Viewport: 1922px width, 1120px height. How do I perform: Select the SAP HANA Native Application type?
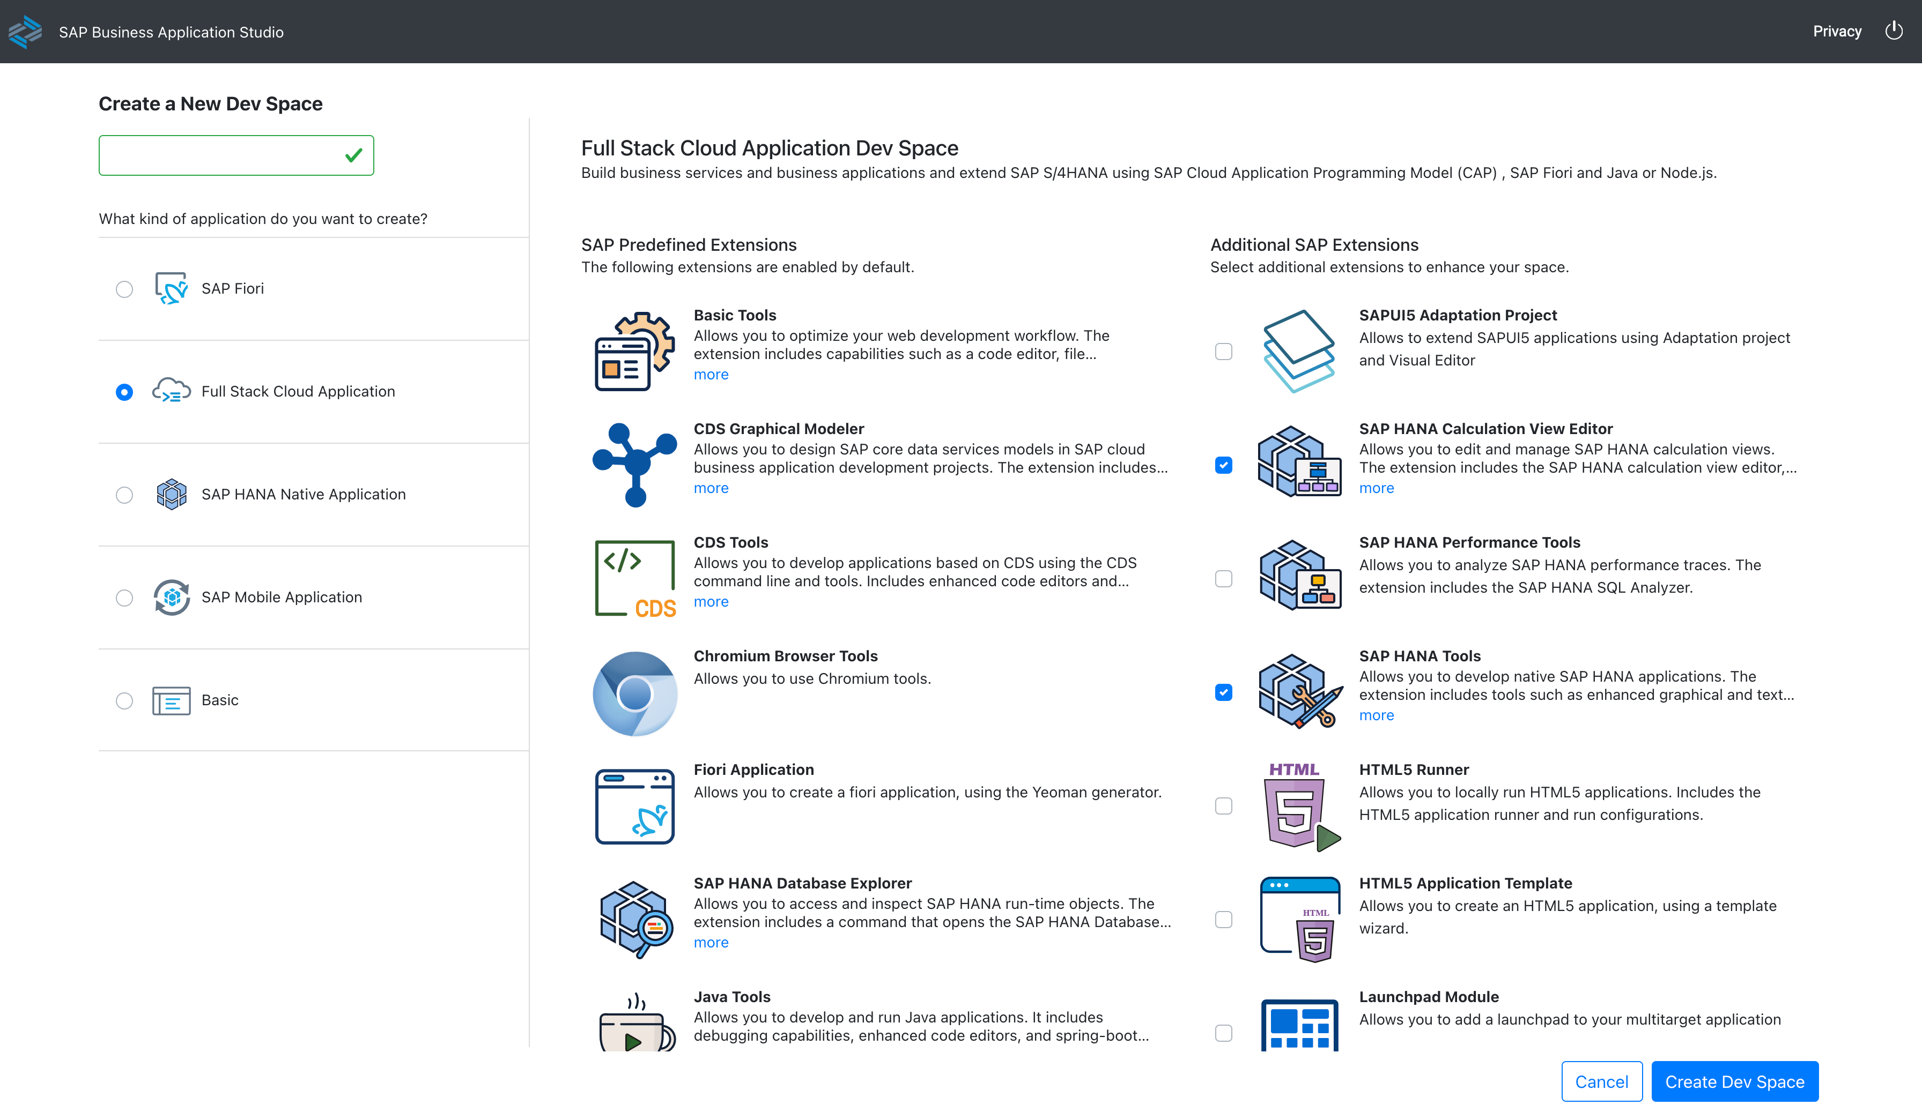(124, 495)
